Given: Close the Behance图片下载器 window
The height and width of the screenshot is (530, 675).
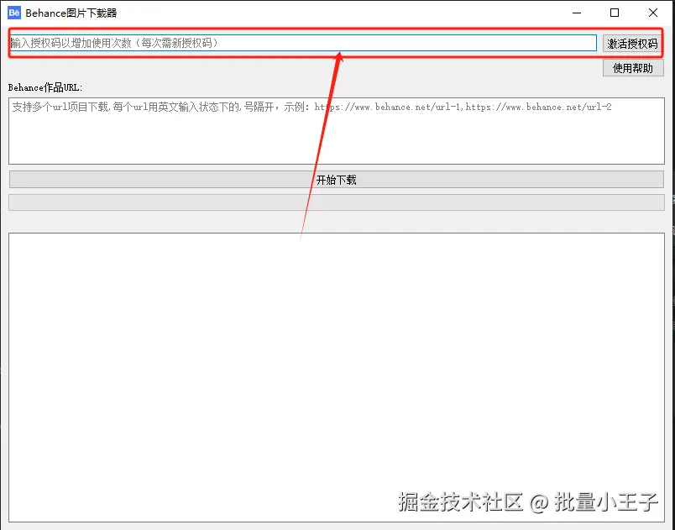Looking at the screenshot, I should [652, 13].
